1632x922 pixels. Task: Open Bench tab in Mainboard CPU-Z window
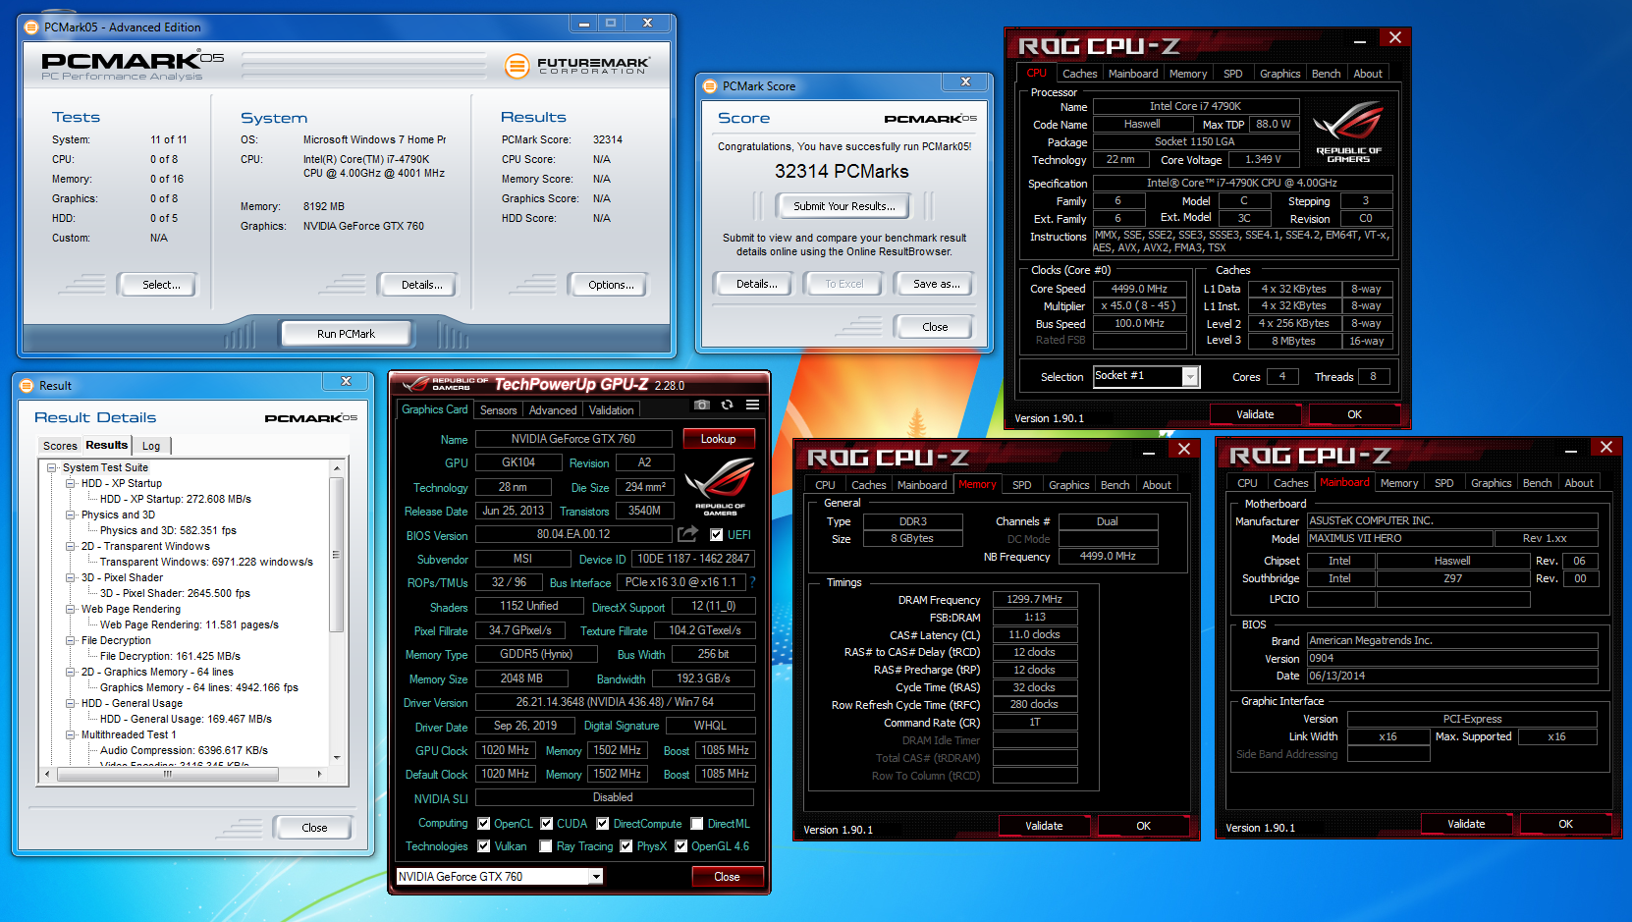tap(1537, 483)
